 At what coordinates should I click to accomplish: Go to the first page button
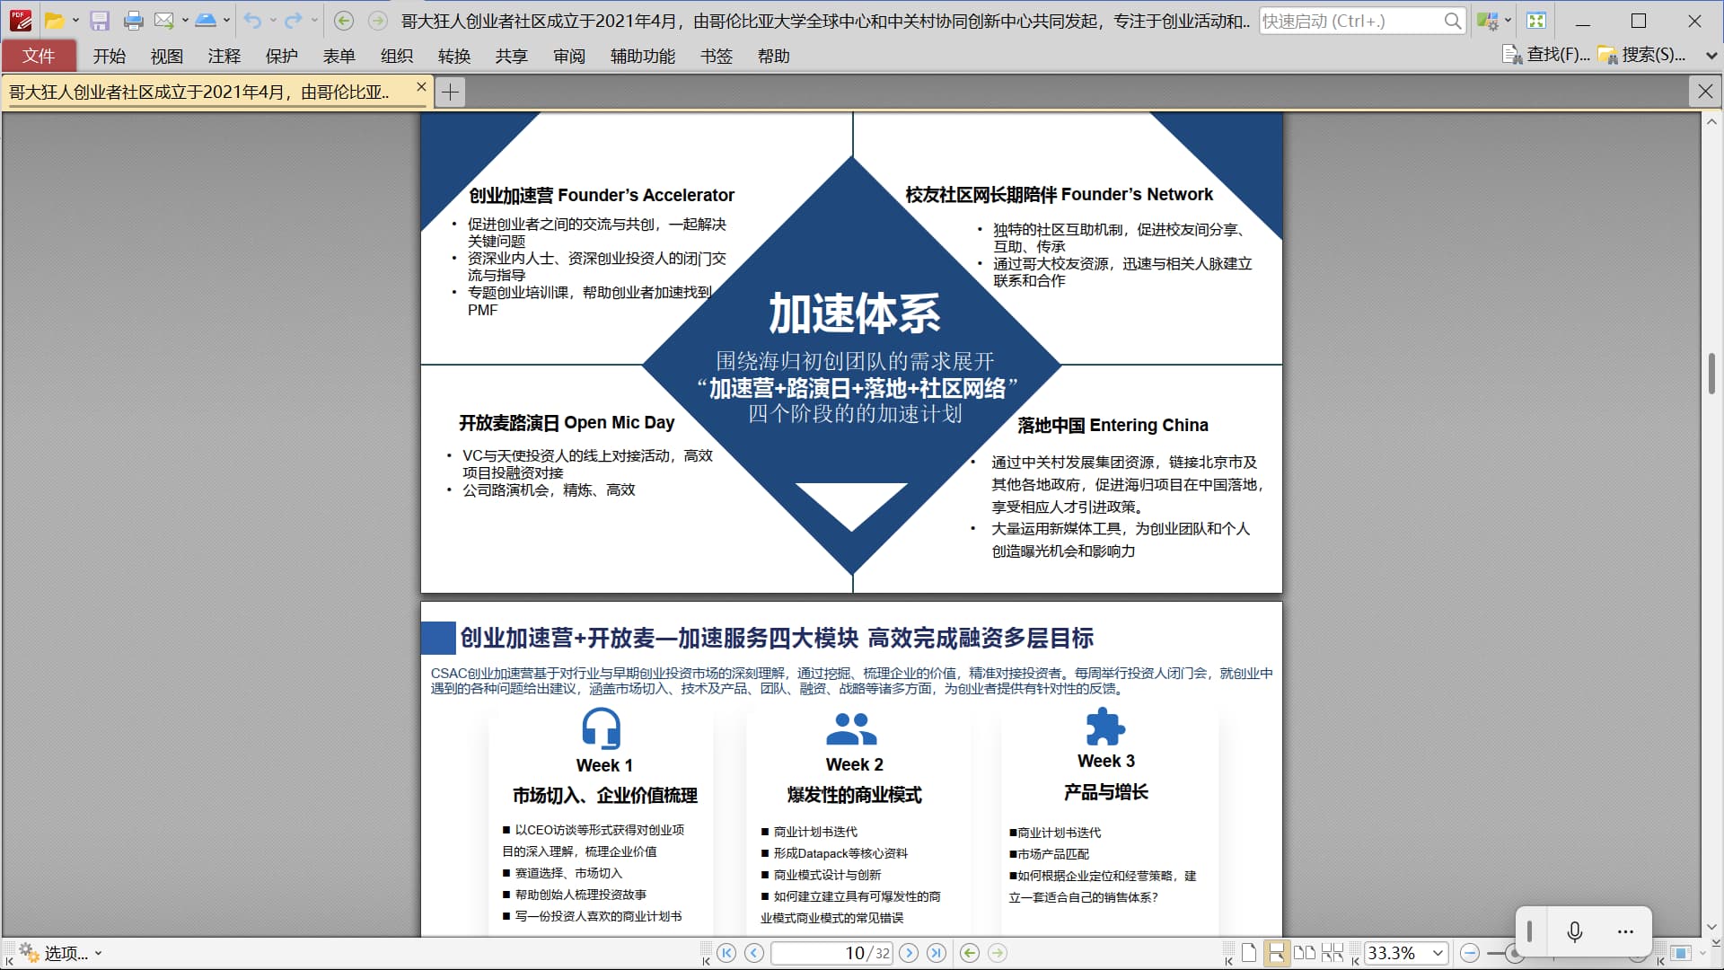tap(726, 953)
